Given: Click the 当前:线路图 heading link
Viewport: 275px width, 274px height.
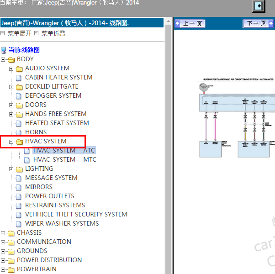Looking at the screenshot, I should pos(24,50).
